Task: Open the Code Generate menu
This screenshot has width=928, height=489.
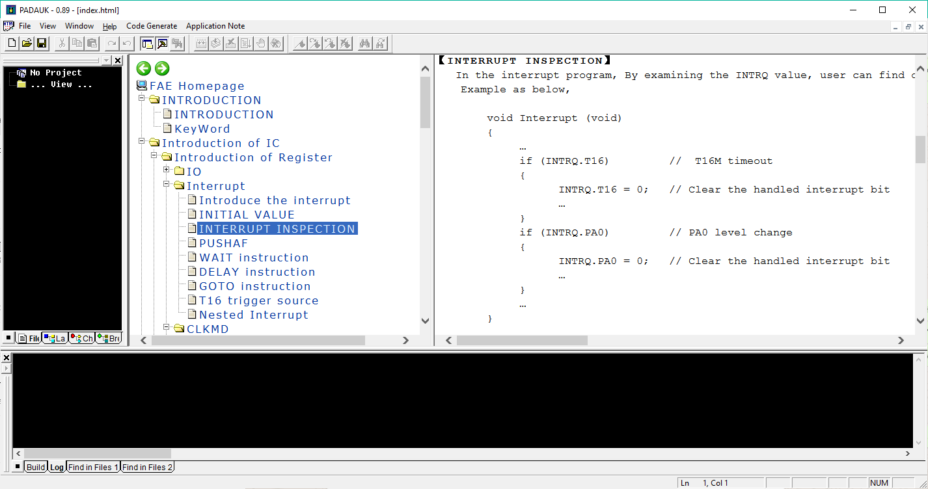Action: 152,26
